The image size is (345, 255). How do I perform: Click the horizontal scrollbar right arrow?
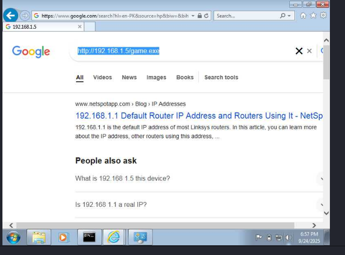[x=314, y=225]
